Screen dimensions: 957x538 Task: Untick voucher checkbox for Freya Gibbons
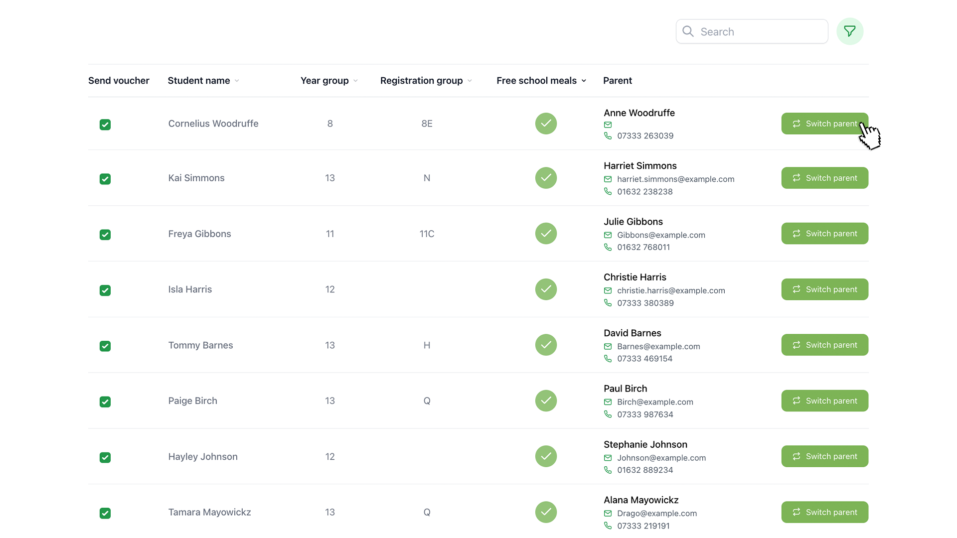(105, 235)
